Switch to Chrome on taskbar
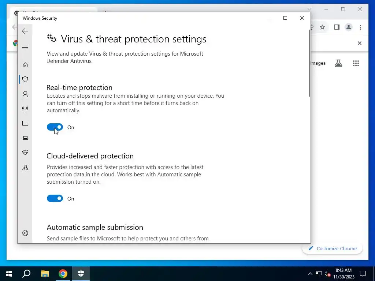The height and width of the screenshot is (281, 375). click(63, 274)
